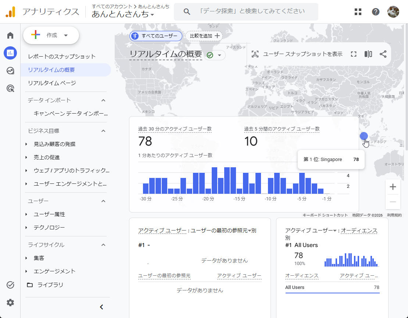
Task: Open レポートのスナップショット
Action: 62,57
